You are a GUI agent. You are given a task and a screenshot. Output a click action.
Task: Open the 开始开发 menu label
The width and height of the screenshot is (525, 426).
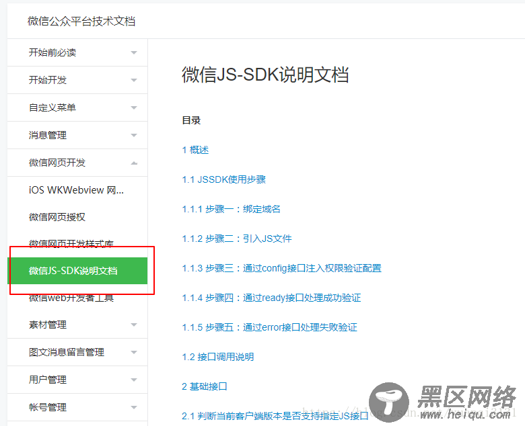[48, 80]
